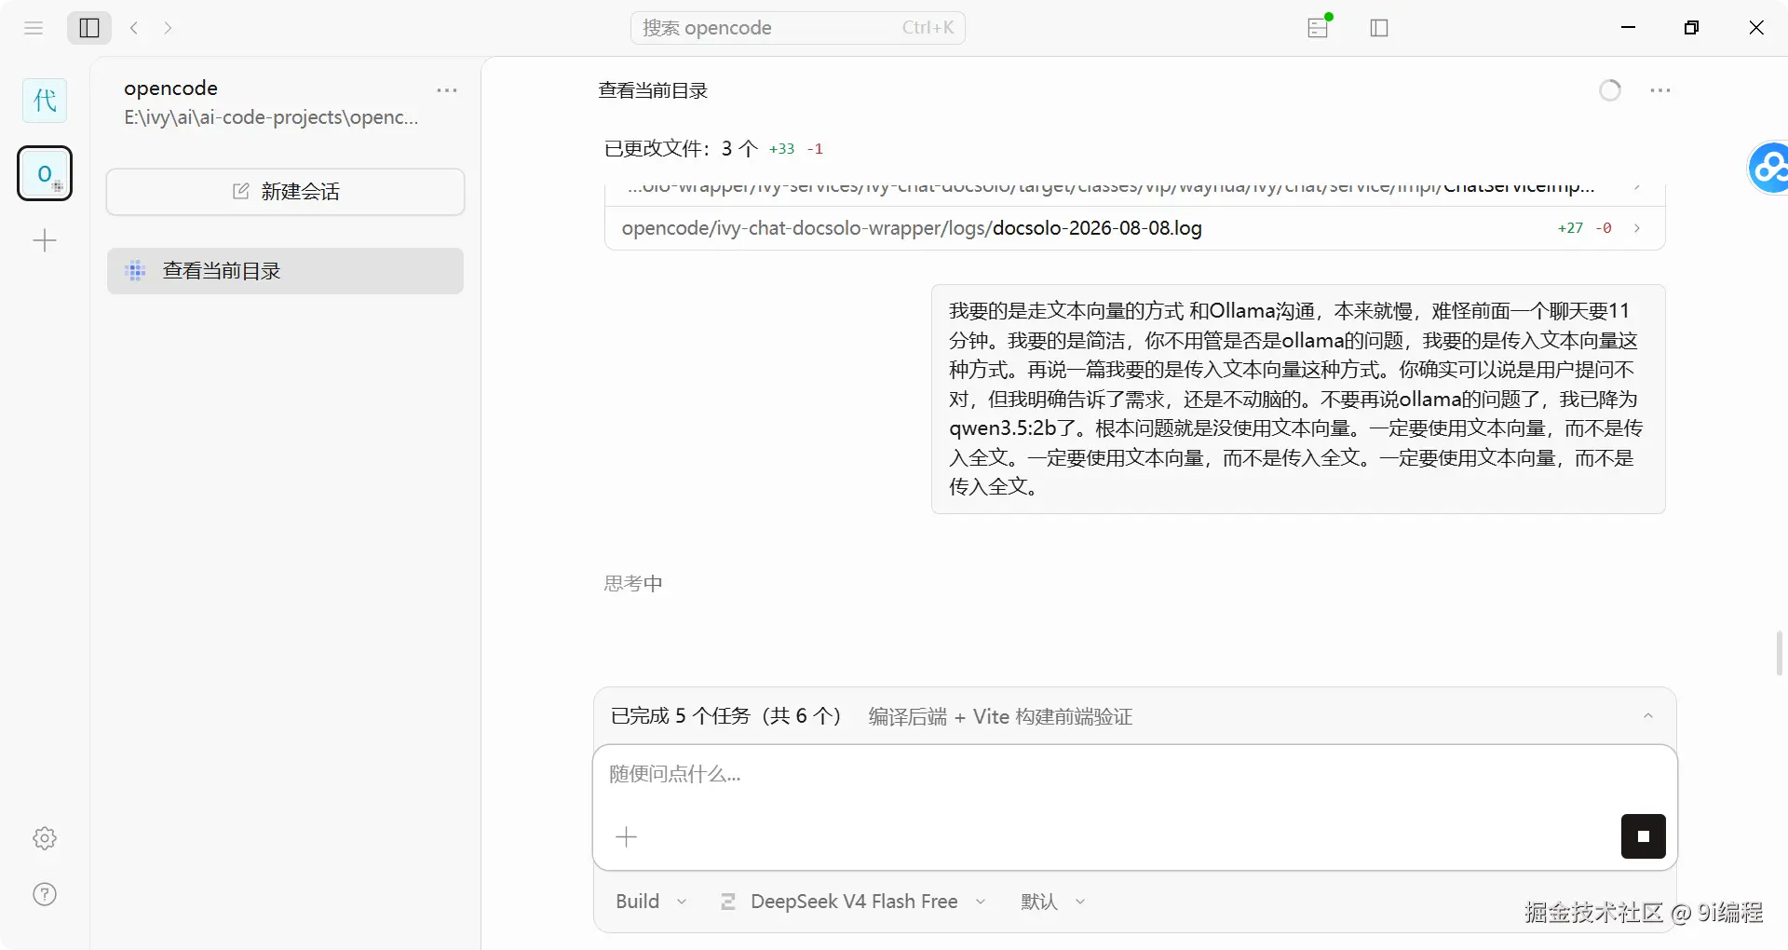
Task: Click the conversation scrollbar thumb
Action: pyautogui.click(x=1780, y=653)
